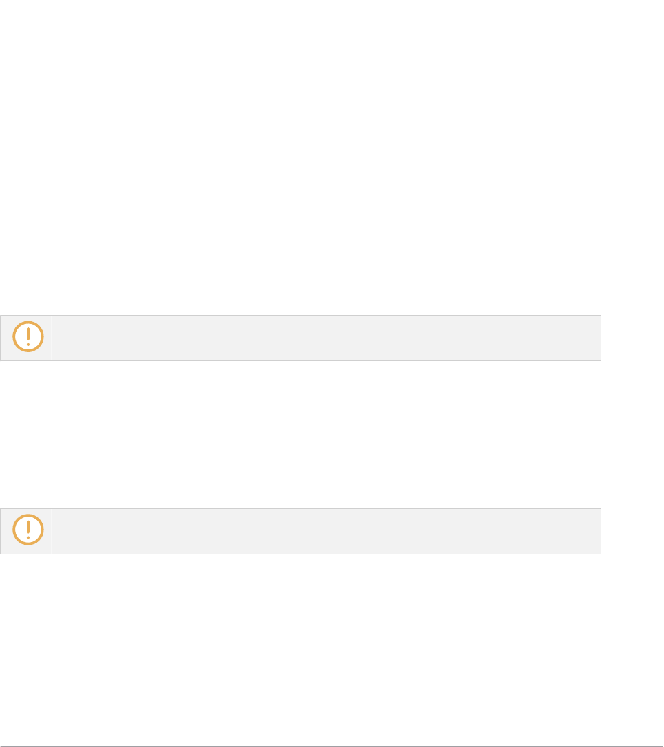This screenshot has width=664, height=747.
Task: Click the blank header area above top rule
Action: [x=332, y=19]
